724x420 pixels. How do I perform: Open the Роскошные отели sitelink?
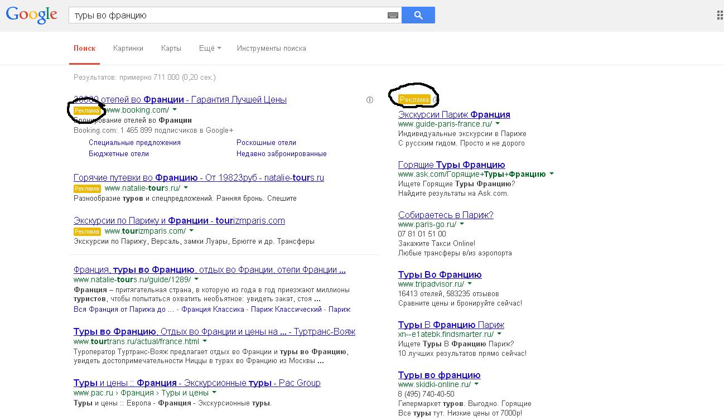pos(266,143)
